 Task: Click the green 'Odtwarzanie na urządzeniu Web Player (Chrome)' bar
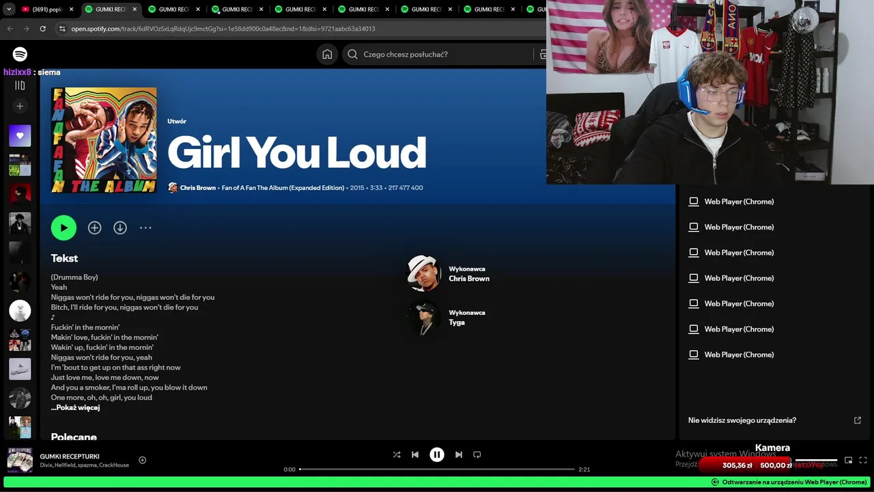(x=437, y=482)
